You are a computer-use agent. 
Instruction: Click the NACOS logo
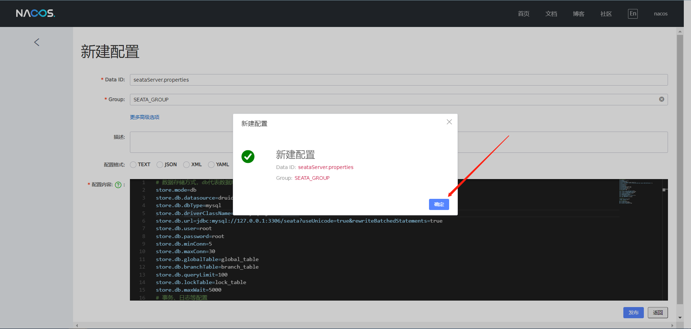(35, 13)
